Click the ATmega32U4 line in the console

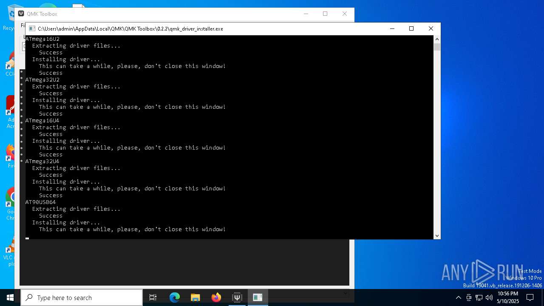coord(42,161)
